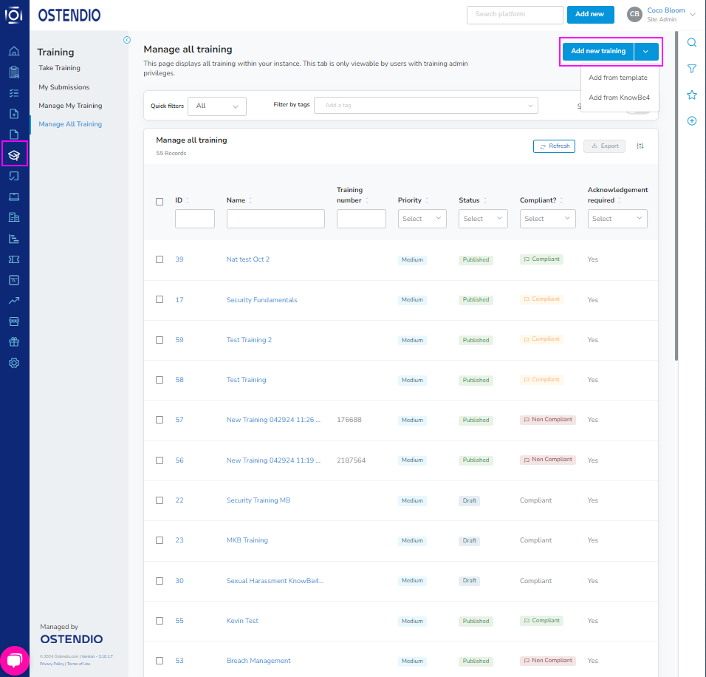
Task: Select the Home icon in the sidebar
Action: (14, 51)
